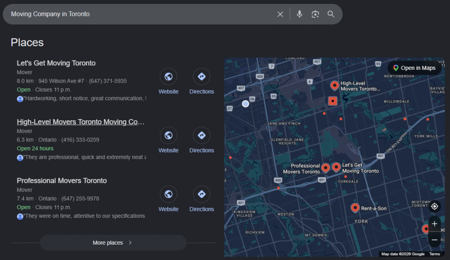Click "Hardworking, short notice" review snippet
The width and height of the screenshot is (450, 260).
[x=85, y=98]
